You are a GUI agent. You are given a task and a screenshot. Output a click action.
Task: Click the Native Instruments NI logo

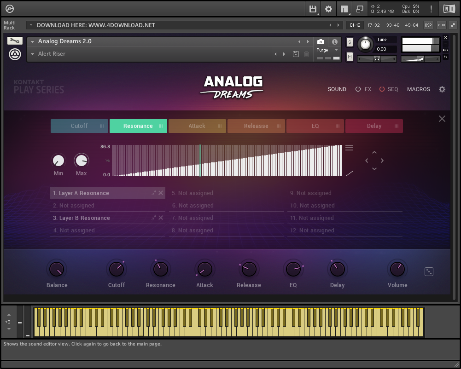pyautogui.click(x=449, y=9)
